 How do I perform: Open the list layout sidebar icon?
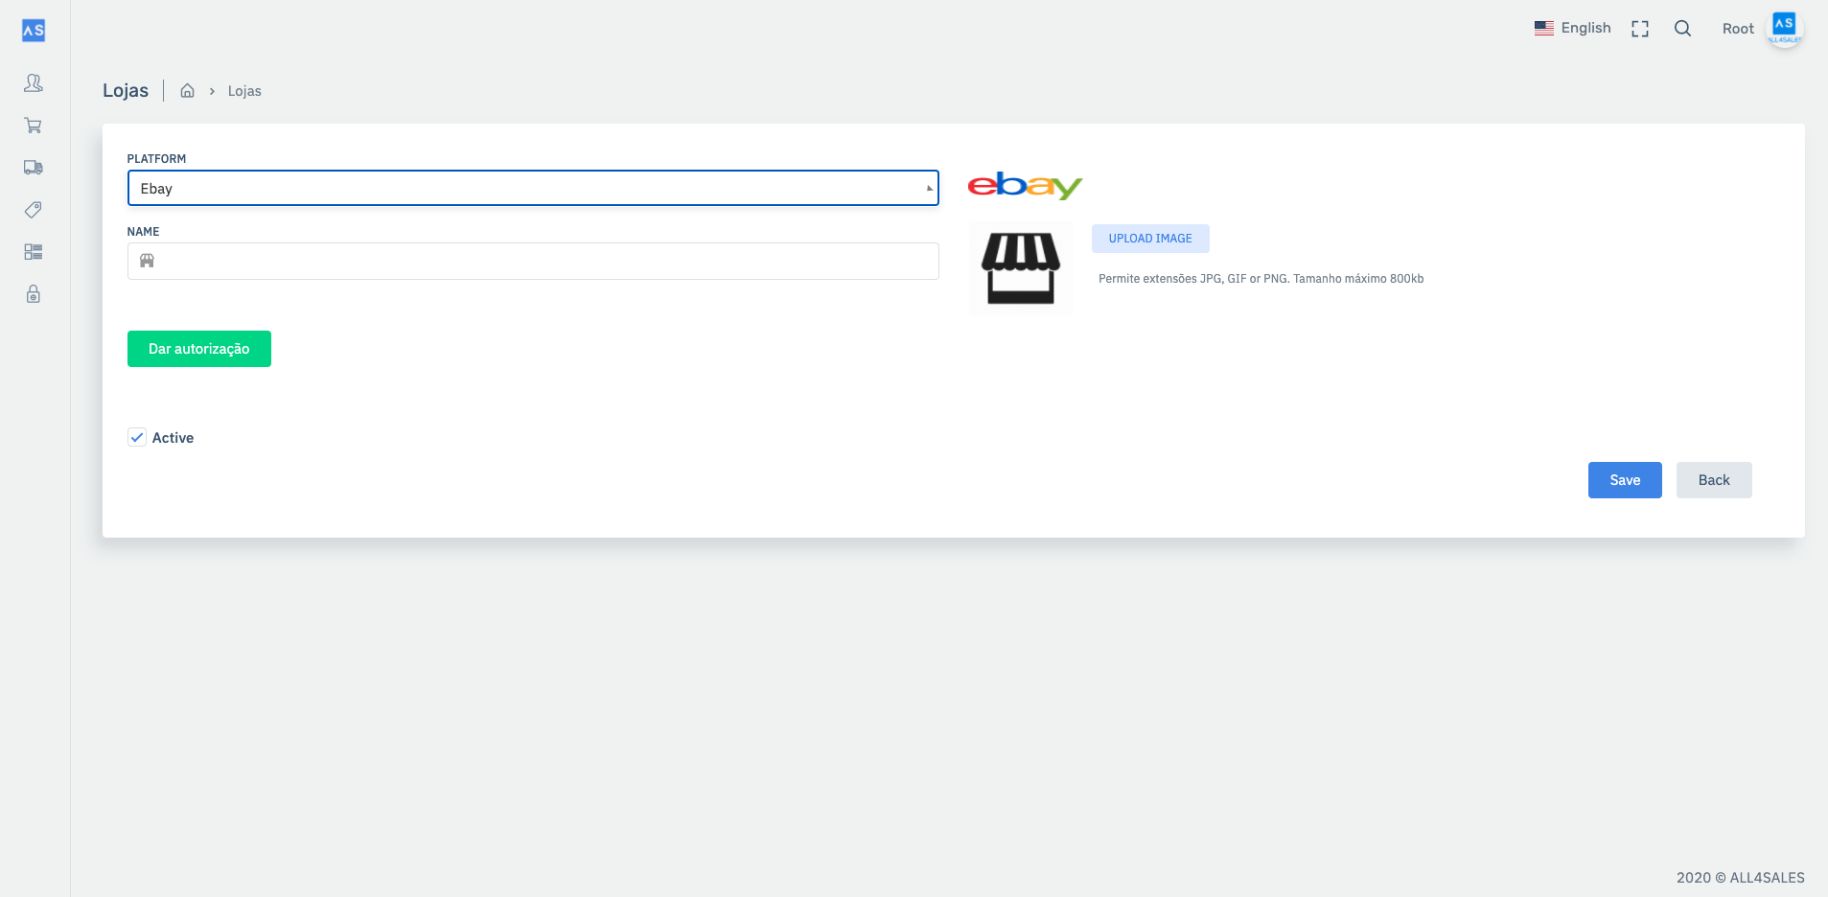[34, 252]
